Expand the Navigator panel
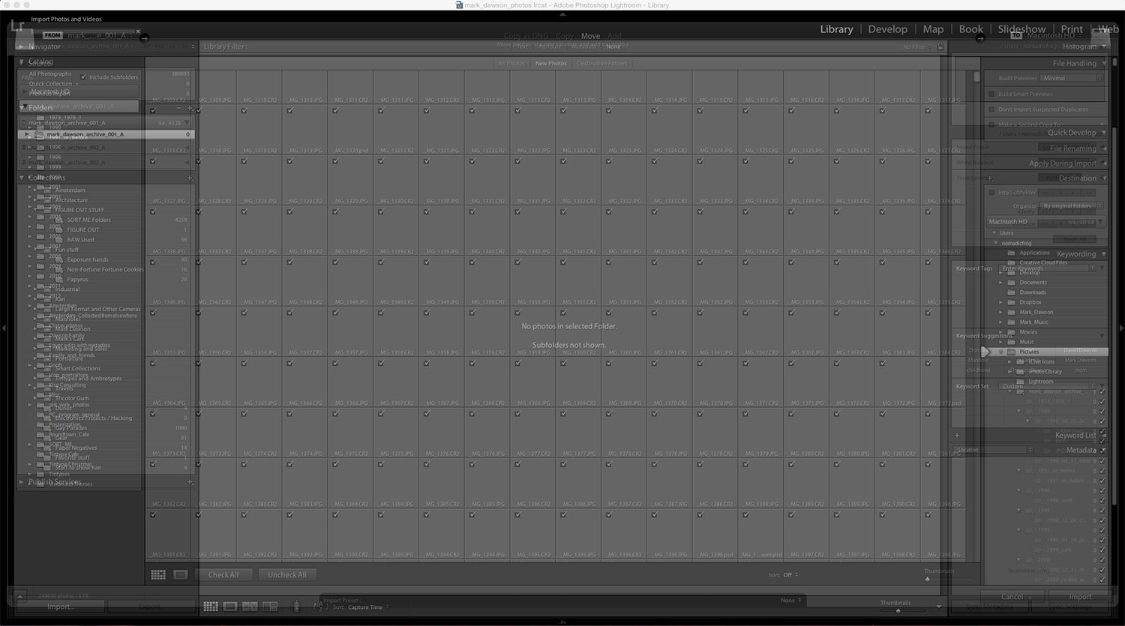Viewport: 1125px width, 626px height. pyautogui.click(x=21, y=46)
